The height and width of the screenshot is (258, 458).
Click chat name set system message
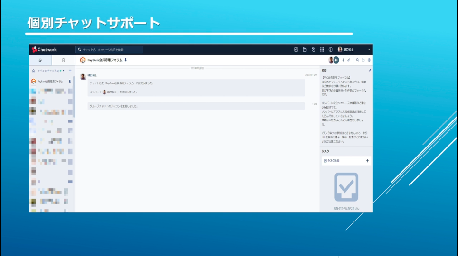(x=121, y=83)
